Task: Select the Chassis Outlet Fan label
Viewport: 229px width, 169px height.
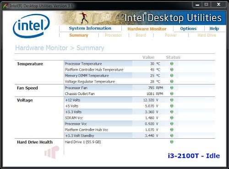Action: tap(80, 94)
